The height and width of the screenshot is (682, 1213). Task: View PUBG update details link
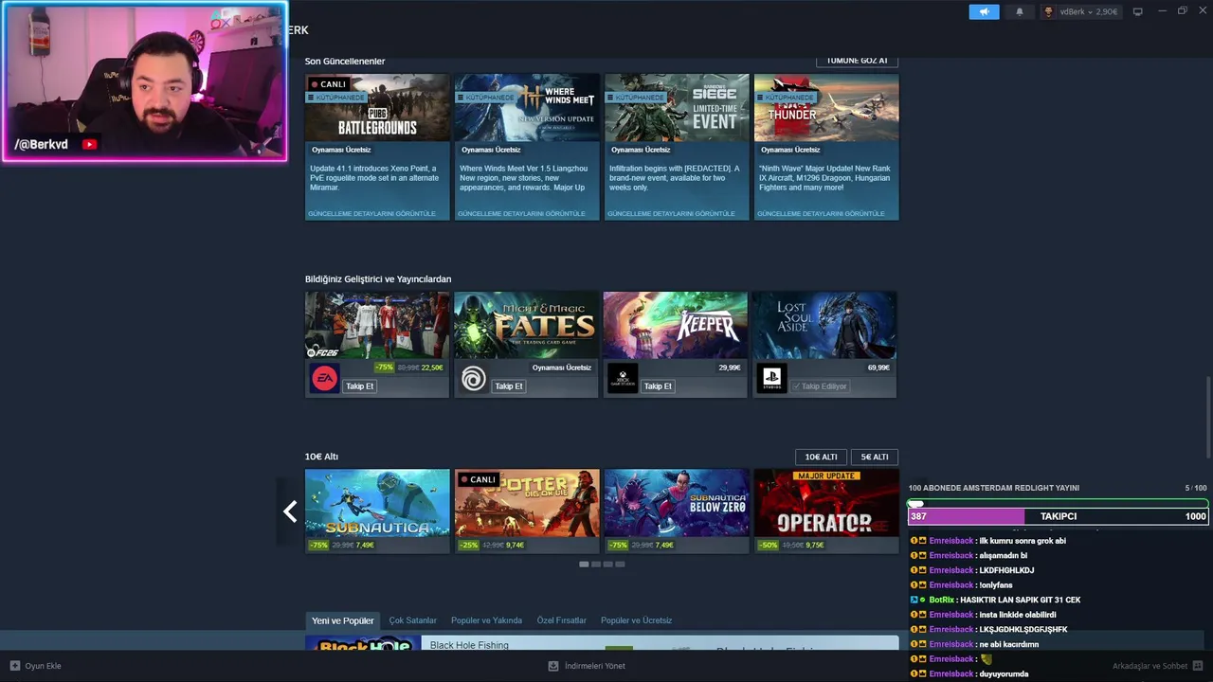click(371, 214)
